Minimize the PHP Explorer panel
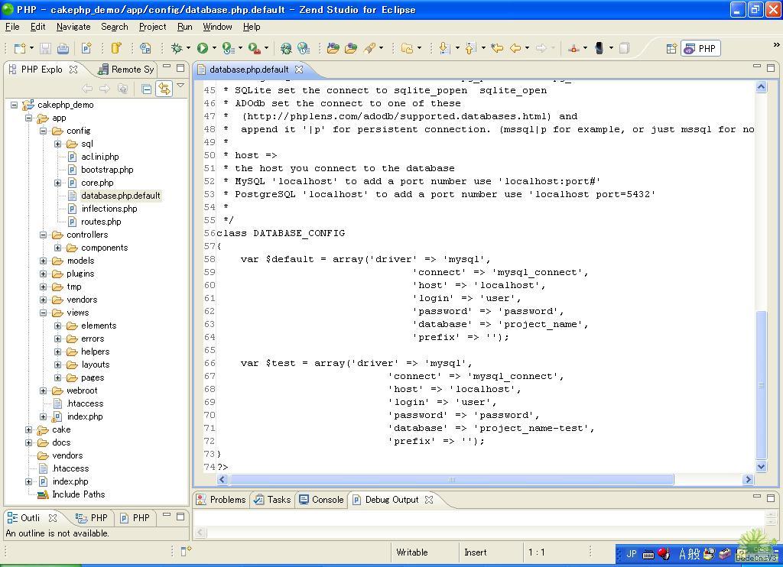Image resolution: width=783 pixels, height=567 pixels. (167, 67)
